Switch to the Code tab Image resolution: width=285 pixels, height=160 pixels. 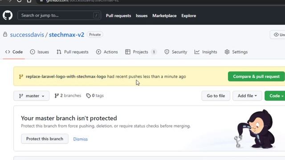(14, 52)
